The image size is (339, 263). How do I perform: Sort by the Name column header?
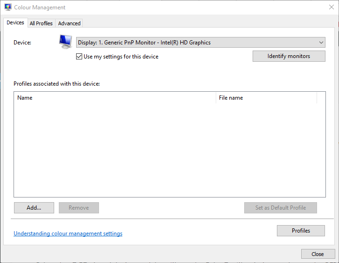tap(115, 98)
